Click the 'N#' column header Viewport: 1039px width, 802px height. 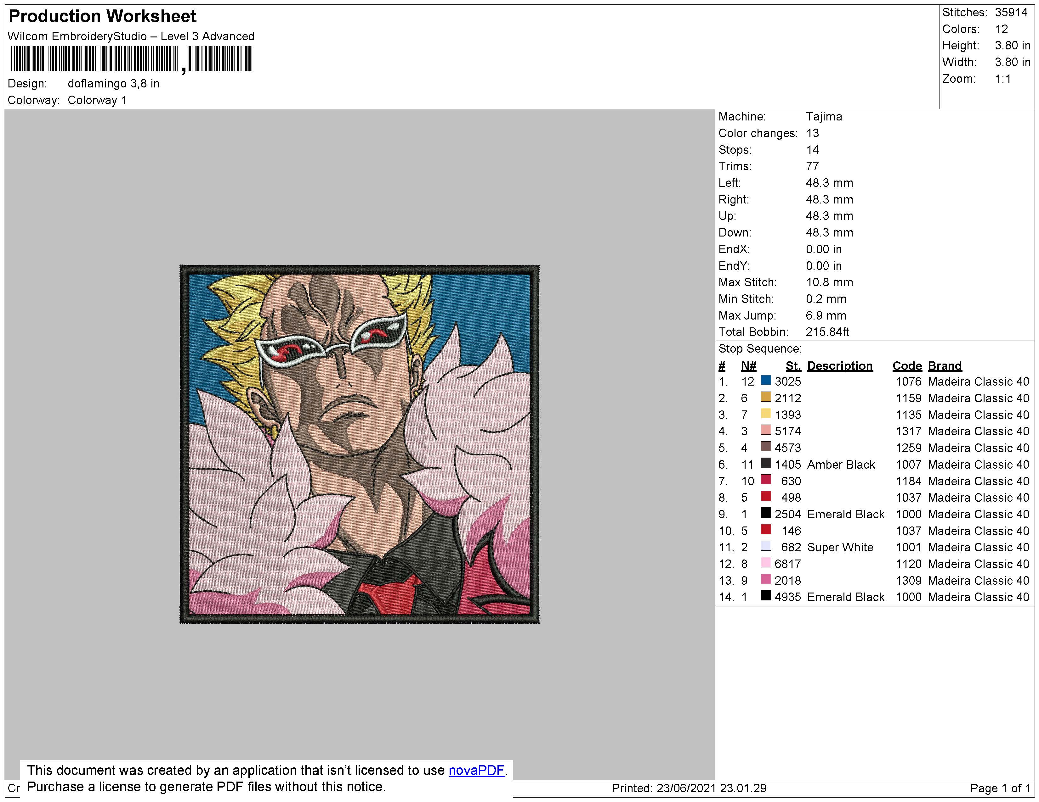tap(748, 366)
